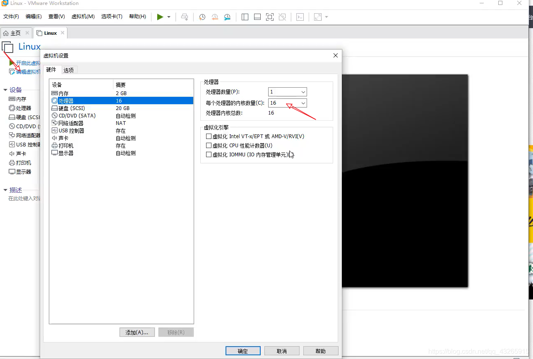Click the 设备 column header
Viewport: 533px width, 359px height.
click(81, 85)
